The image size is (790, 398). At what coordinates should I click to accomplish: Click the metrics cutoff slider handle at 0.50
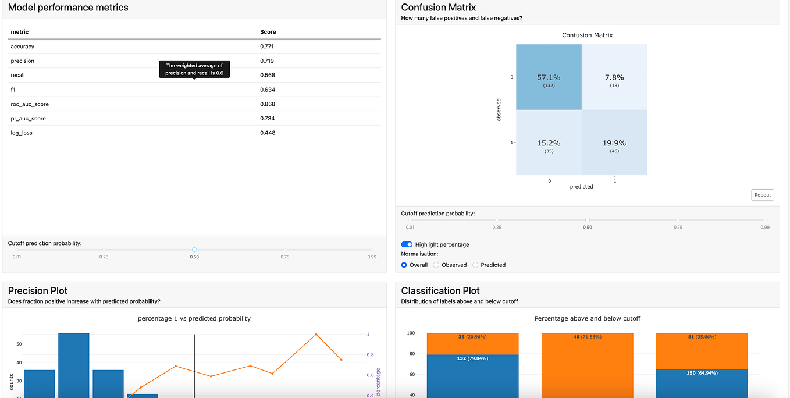tap(194, 250)
